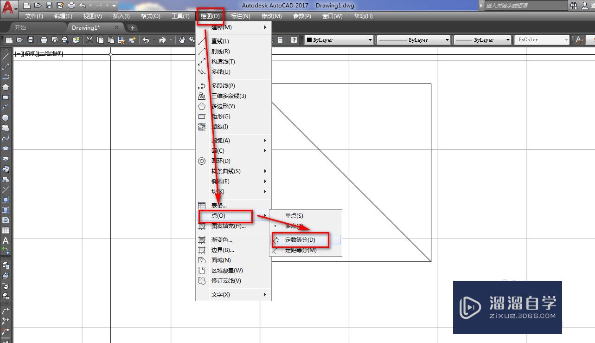Select the Line tool in left toolbar
The width and height of the screenshot is (595, 343).
click(x=6, y=57)
